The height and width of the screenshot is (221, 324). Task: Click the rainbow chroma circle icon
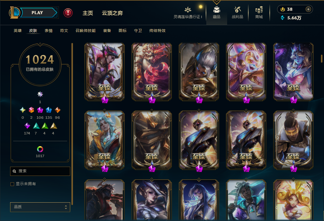coord(40,149)
